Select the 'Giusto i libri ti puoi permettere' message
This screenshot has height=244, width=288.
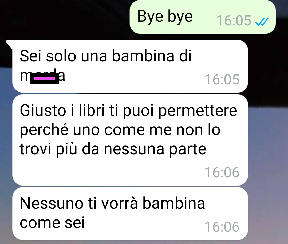coord(130,140)
